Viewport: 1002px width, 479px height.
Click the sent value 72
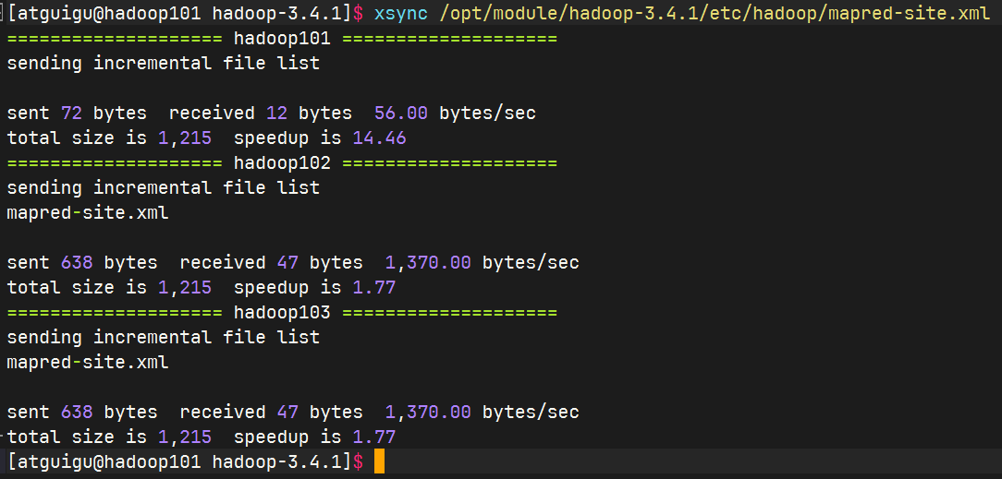click(x=71, y=114)
